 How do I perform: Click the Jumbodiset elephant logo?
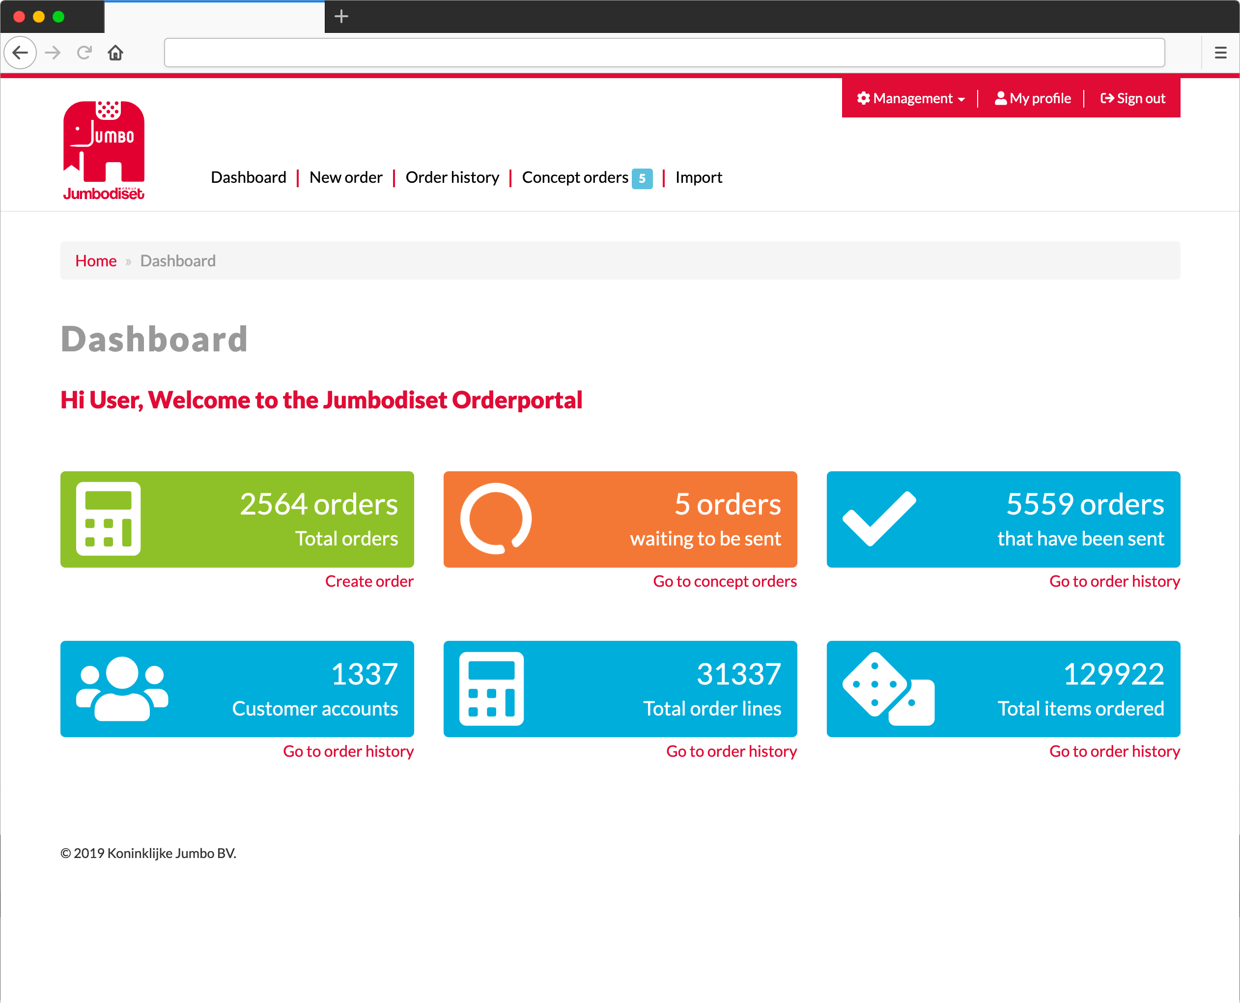(104, 150)
